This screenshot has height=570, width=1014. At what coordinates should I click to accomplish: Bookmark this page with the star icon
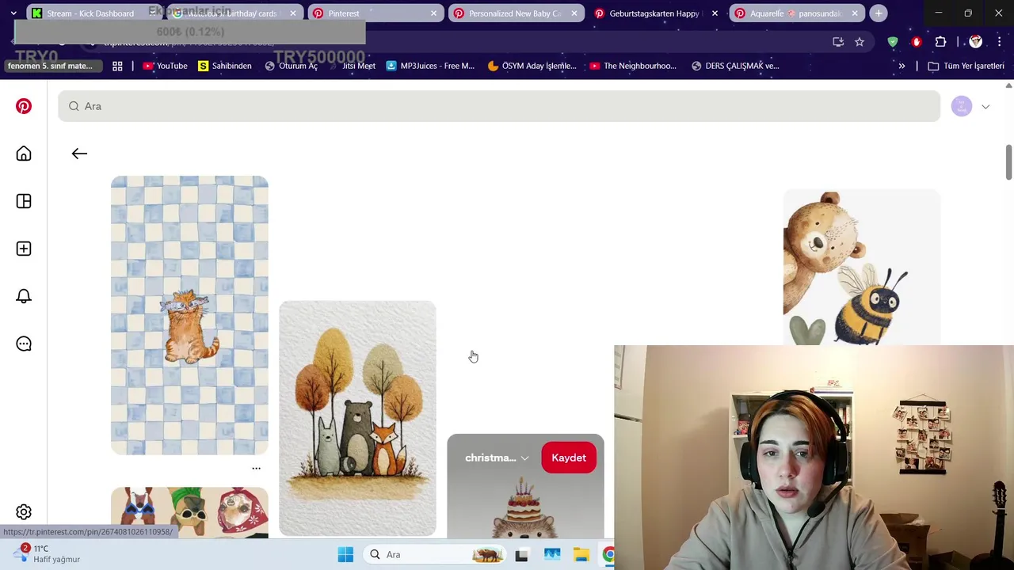coord(860,42)
